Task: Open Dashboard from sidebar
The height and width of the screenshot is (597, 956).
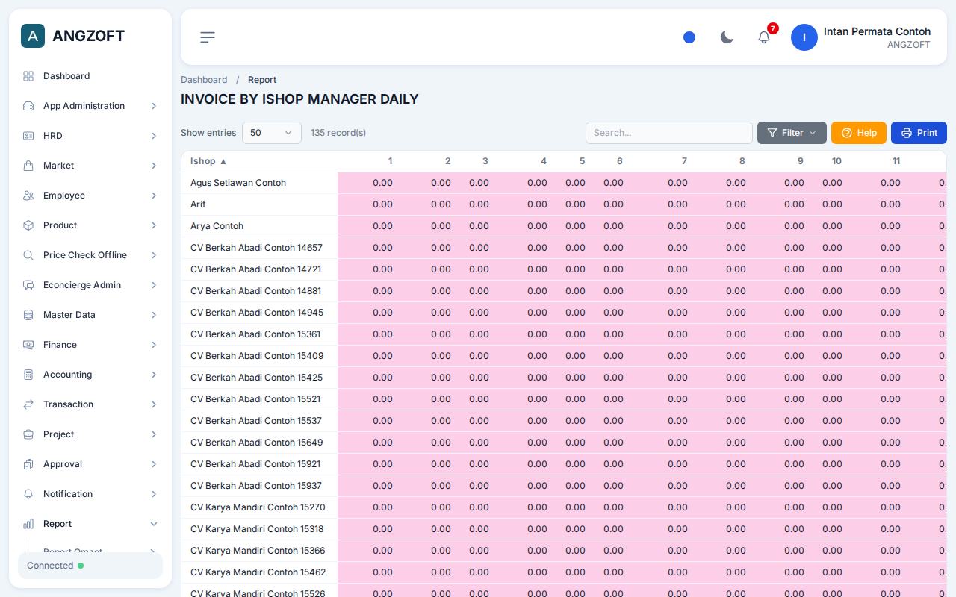Action: (90, 76)
